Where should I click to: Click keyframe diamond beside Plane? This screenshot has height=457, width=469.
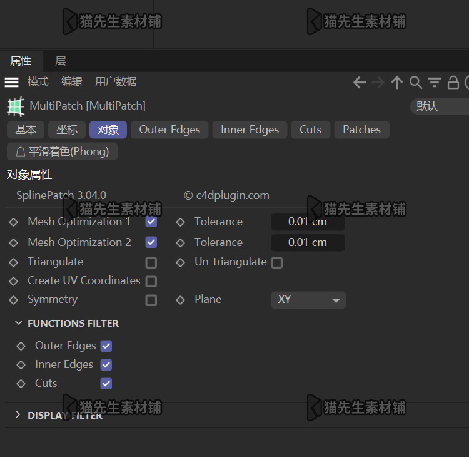[180, 300]
